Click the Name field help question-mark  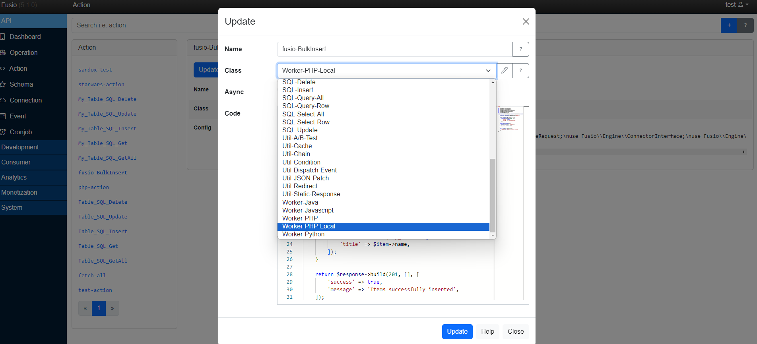point(520,49)
